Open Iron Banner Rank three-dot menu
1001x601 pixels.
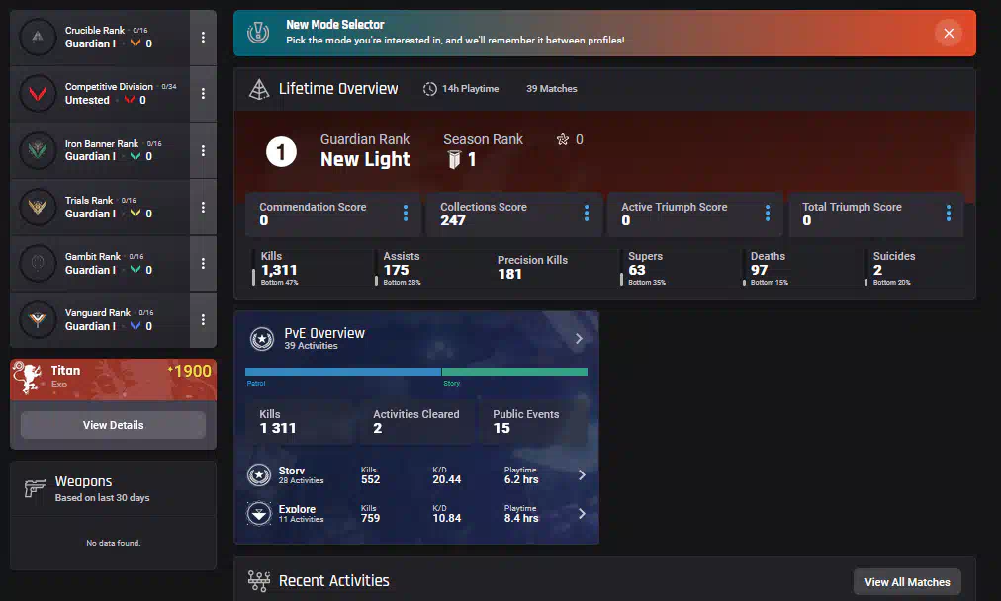(203, 150)
